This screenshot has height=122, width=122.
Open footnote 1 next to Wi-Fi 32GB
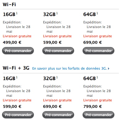pos(57,13)
